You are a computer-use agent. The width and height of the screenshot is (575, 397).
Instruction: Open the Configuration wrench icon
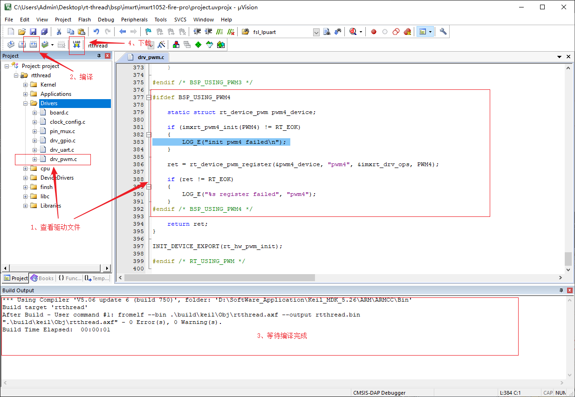pyautogui.click(x=443, y=32)
